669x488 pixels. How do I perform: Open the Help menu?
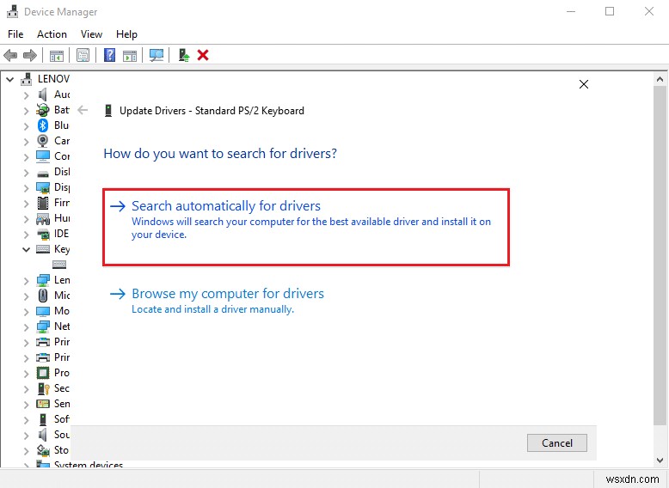[x=126, y=34]
